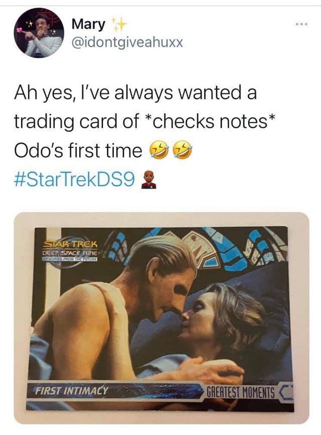Viewport: 321px width, 435px height.
Task: Click the sparkles emoji beside Mary's name
Action: point(119,24)
